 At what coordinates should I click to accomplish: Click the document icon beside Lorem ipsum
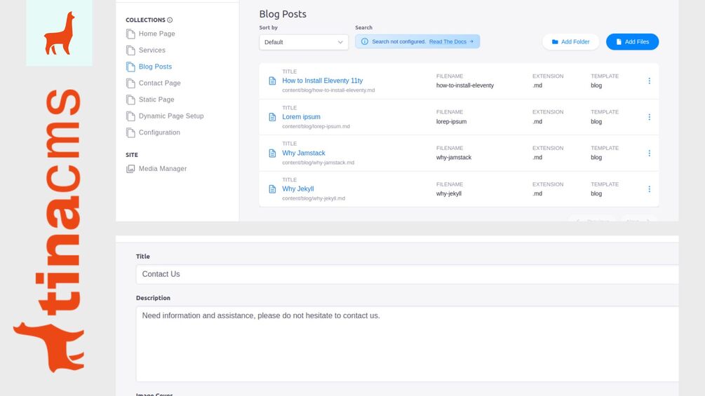[x=272, y=117]
